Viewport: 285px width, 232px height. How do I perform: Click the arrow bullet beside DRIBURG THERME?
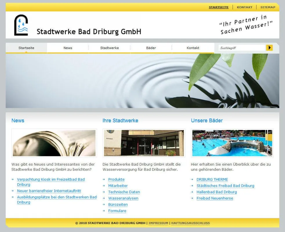pos(192,180)
